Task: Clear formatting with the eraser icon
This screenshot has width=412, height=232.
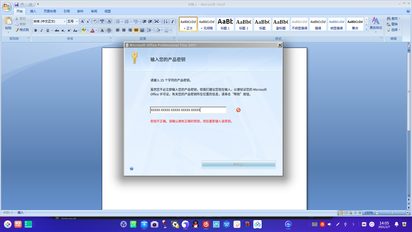Action: tap(95, 21)
